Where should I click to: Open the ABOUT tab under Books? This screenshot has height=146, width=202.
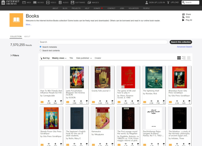27,37
